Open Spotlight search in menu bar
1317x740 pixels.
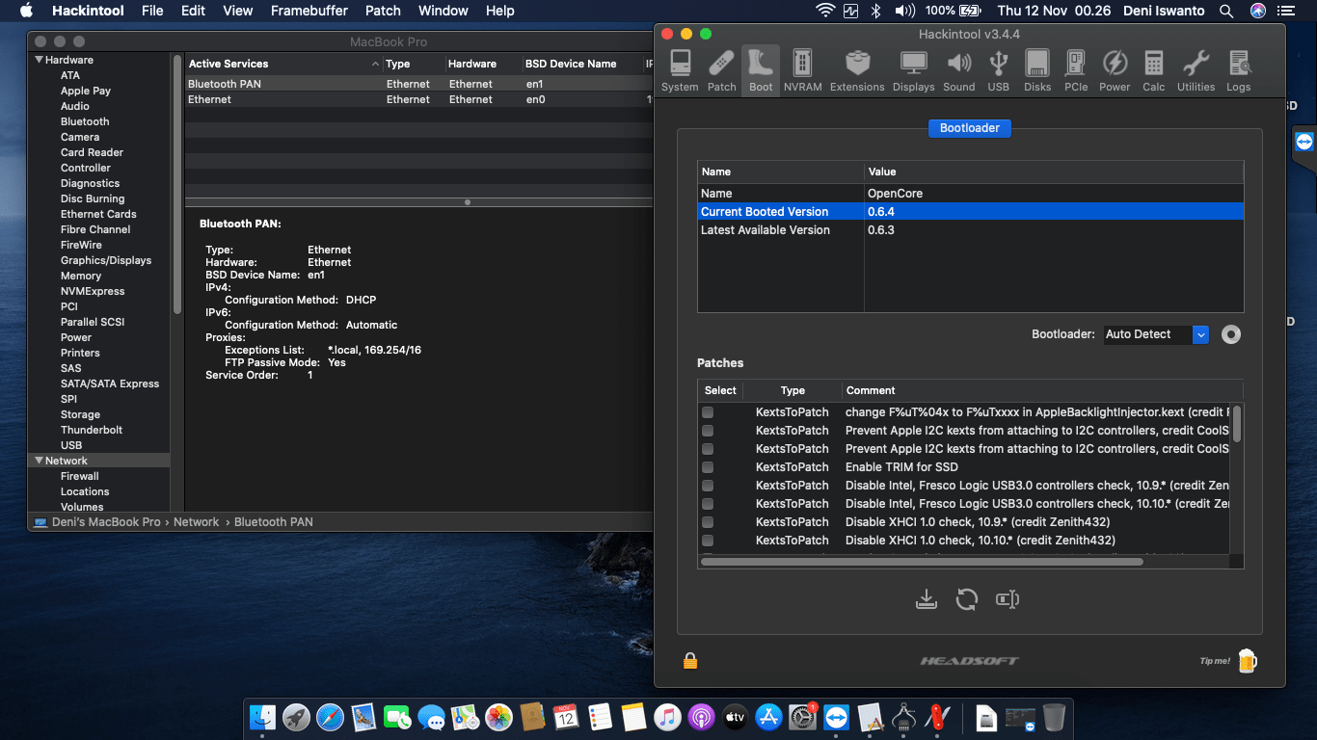tap(1225, 11)
